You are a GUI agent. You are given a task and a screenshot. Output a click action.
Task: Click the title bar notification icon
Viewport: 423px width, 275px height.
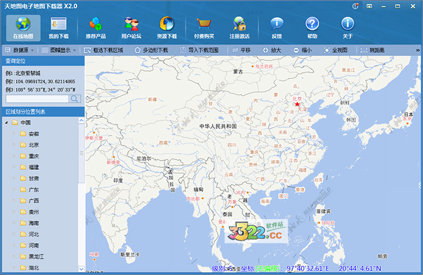(355, 6)
